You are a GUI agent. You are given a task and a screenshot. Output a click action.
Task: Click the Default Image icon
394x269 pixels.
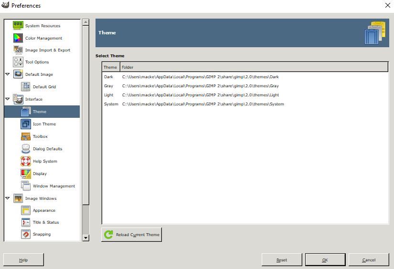point(18,74)
